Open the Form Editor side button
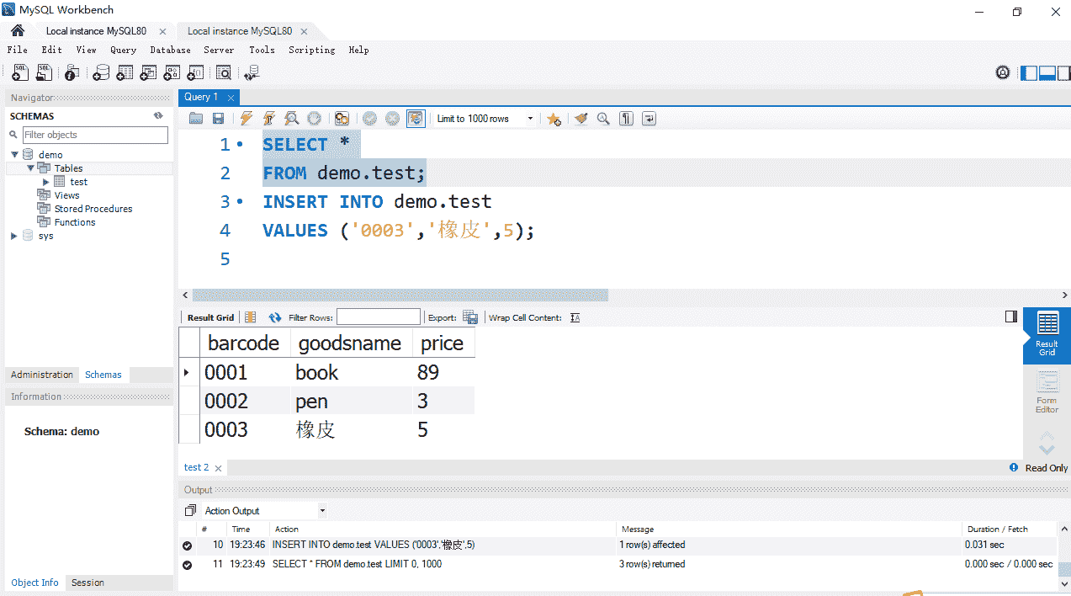The height and width of the screenshot is (596, 1071). pyautogui.click(x=1047, y=393)
